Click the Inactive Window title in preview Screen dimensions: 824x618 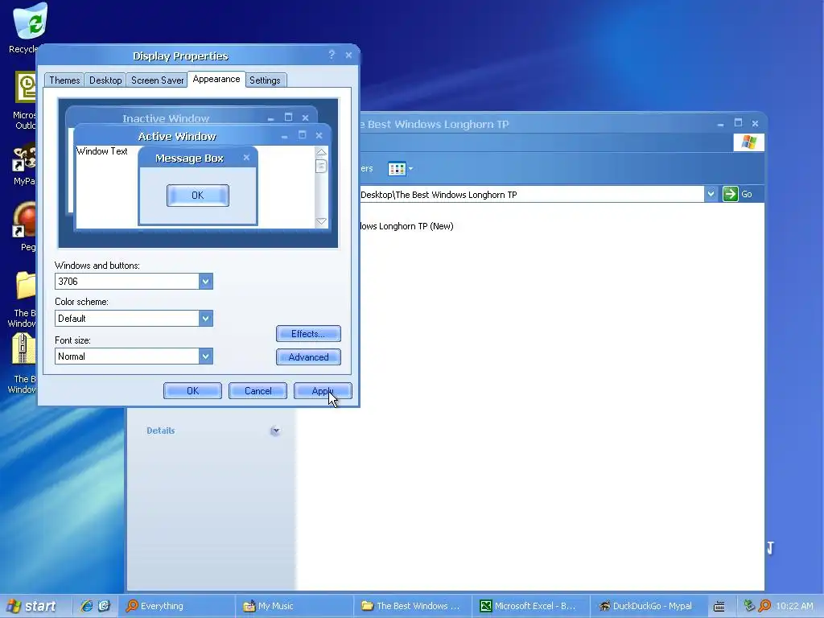166,118
